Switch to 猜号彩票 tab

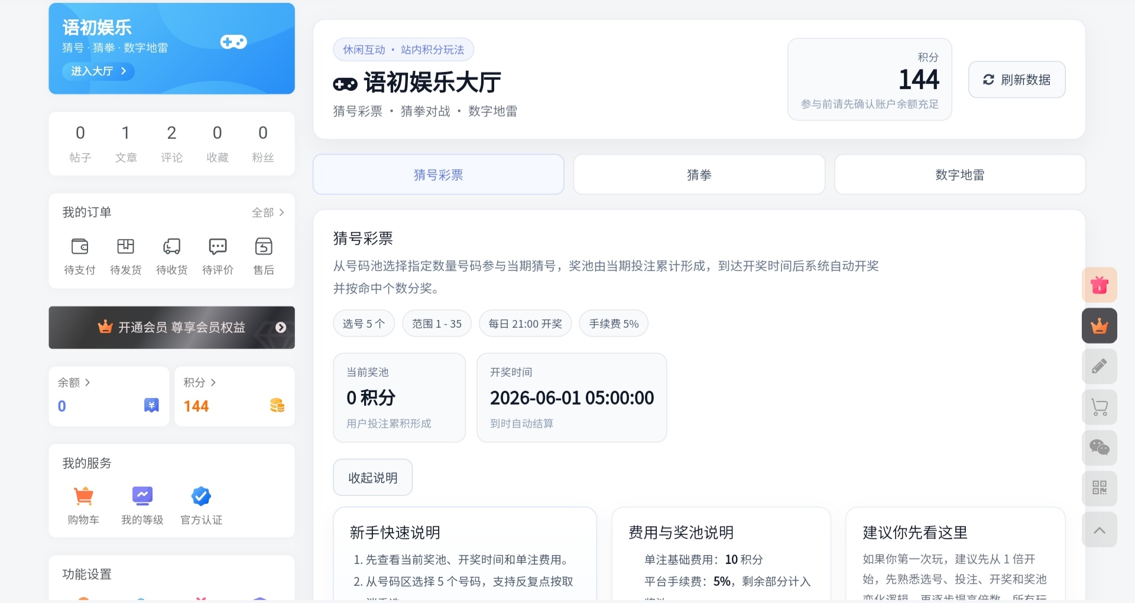(439, 175)
